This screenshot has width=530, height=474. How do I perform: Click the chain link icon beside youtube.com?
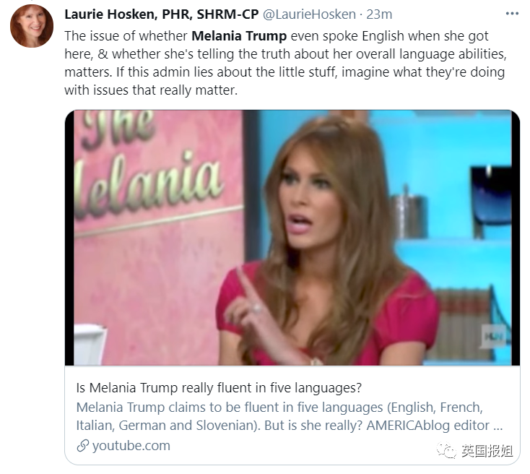click(x=82, y=446)
